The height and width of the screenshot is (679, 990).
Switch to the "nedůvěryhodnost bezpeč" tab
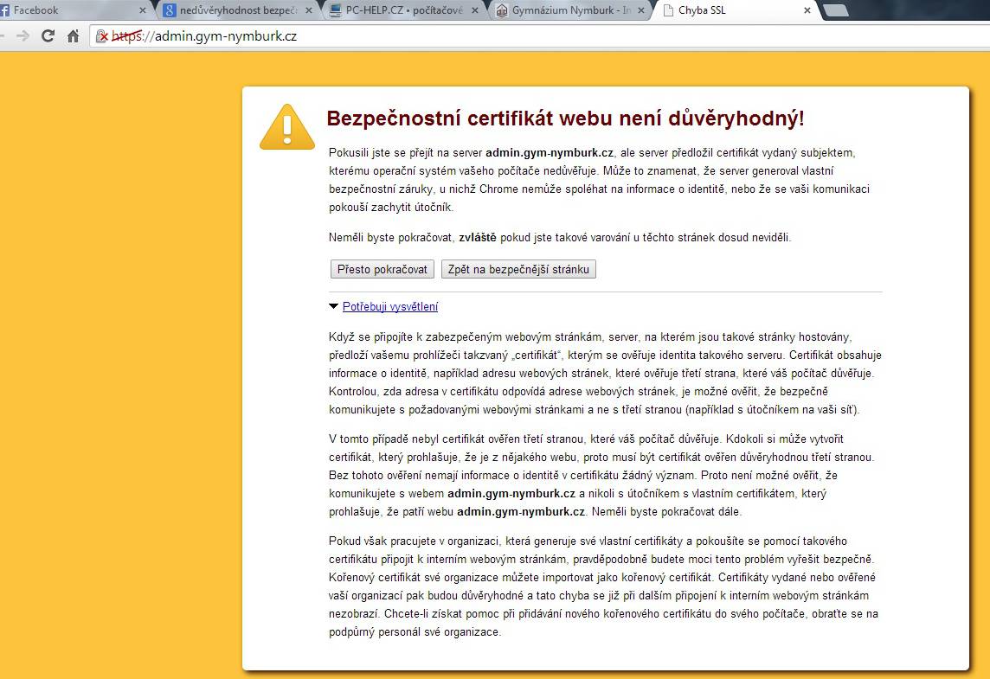click(x=238, y=10)
